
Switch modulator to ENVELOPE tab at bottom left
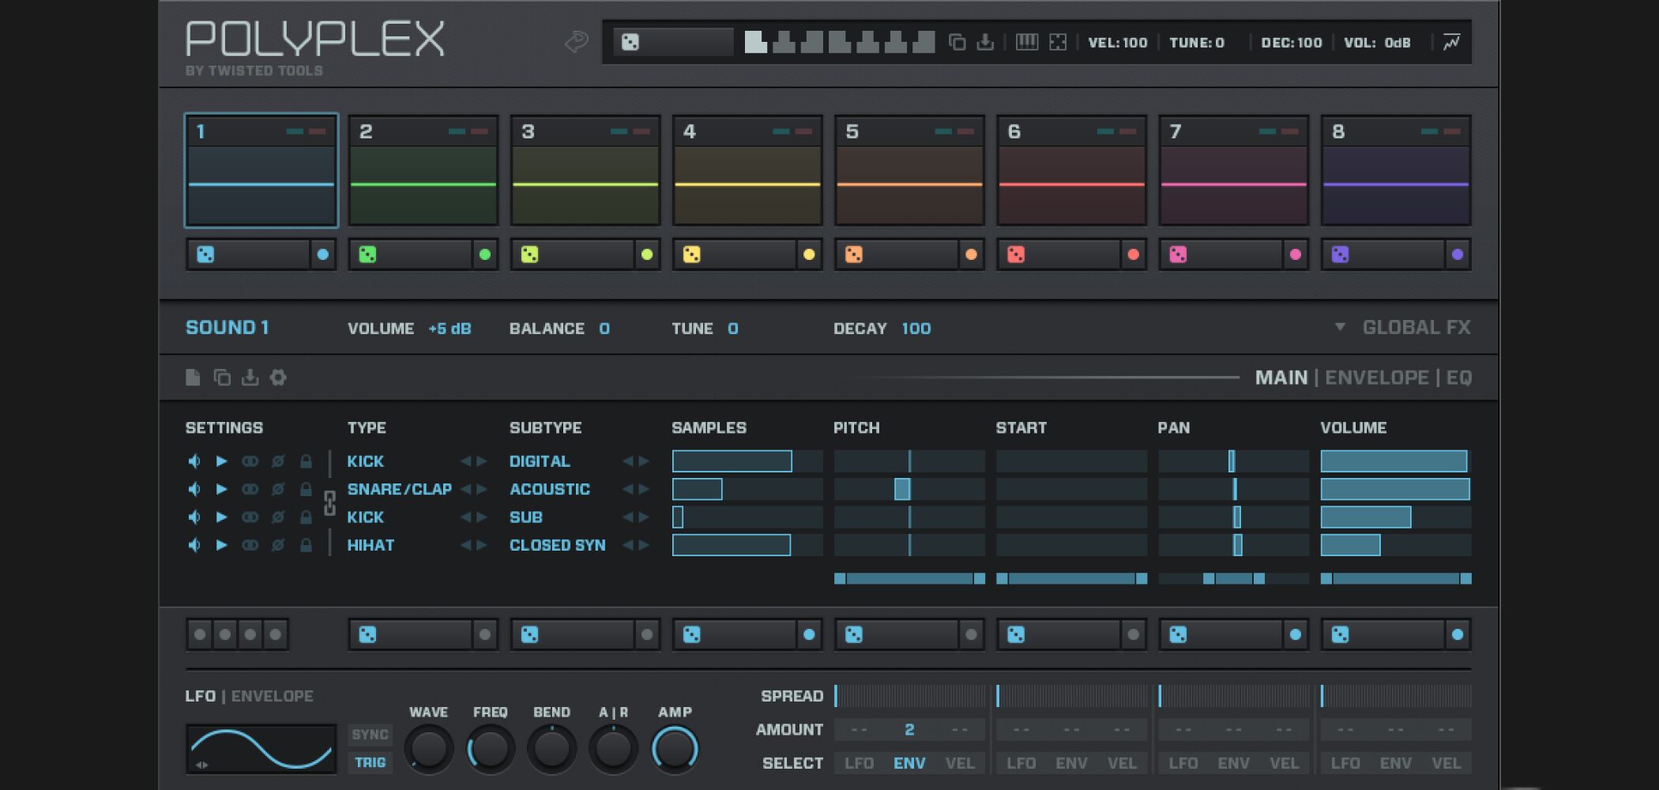pos(272,696)
